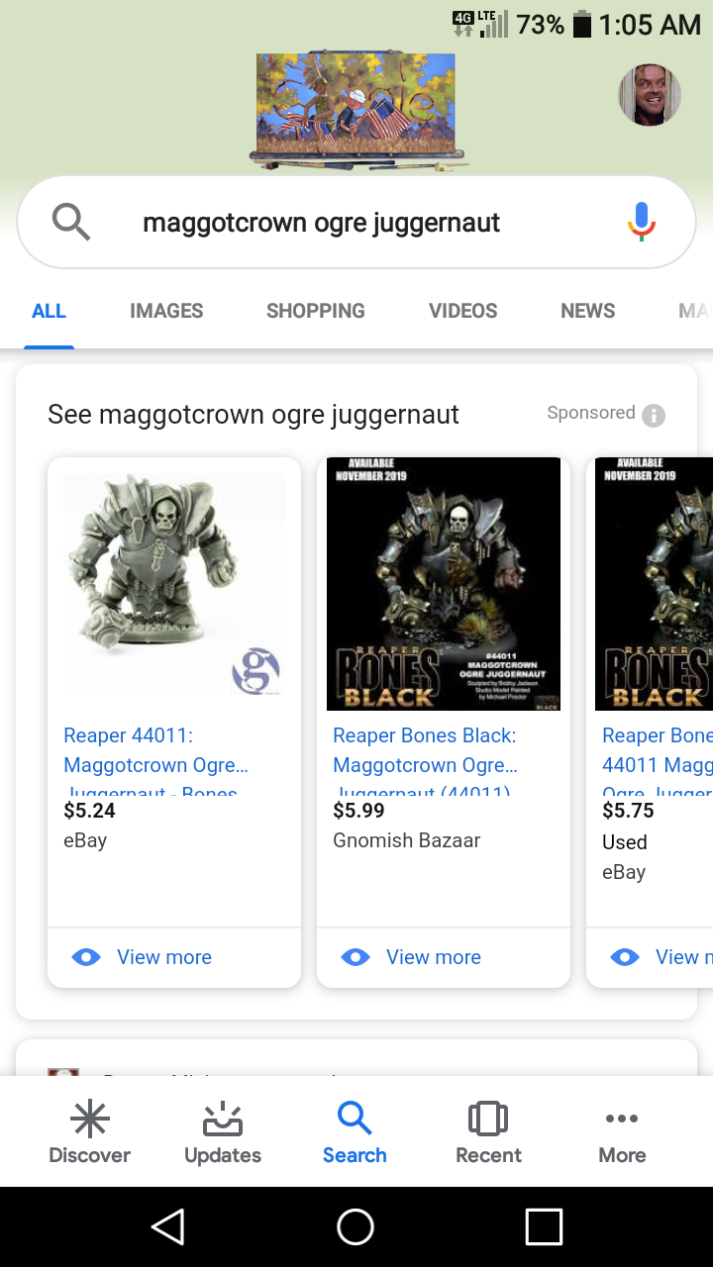Tap See maggotcrown ogre juggernaut heading
Screen dimensions: 713x1267
tap(254, 415)
